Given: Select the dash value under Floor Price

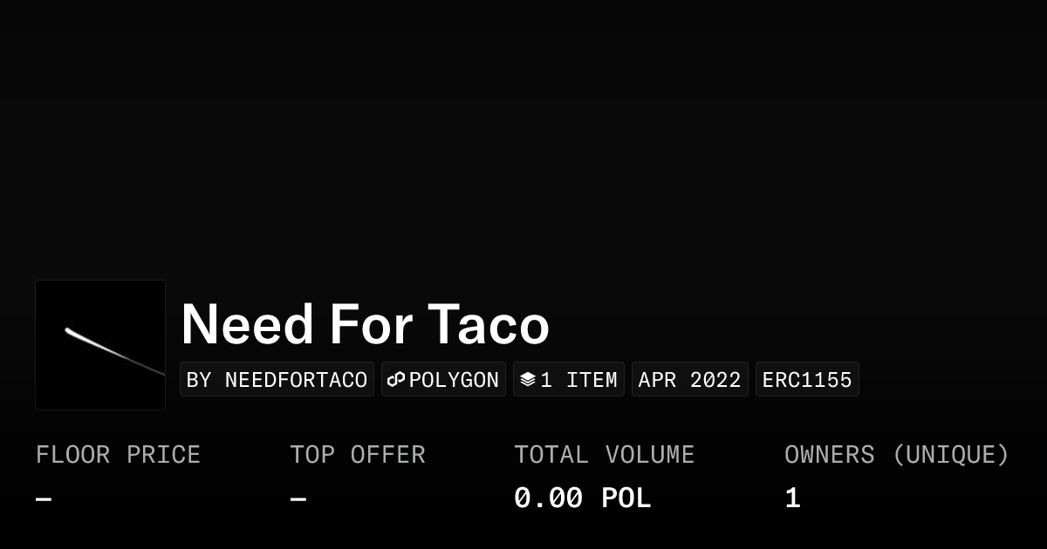Looking at the screenshot, I should tap(44, 499).
